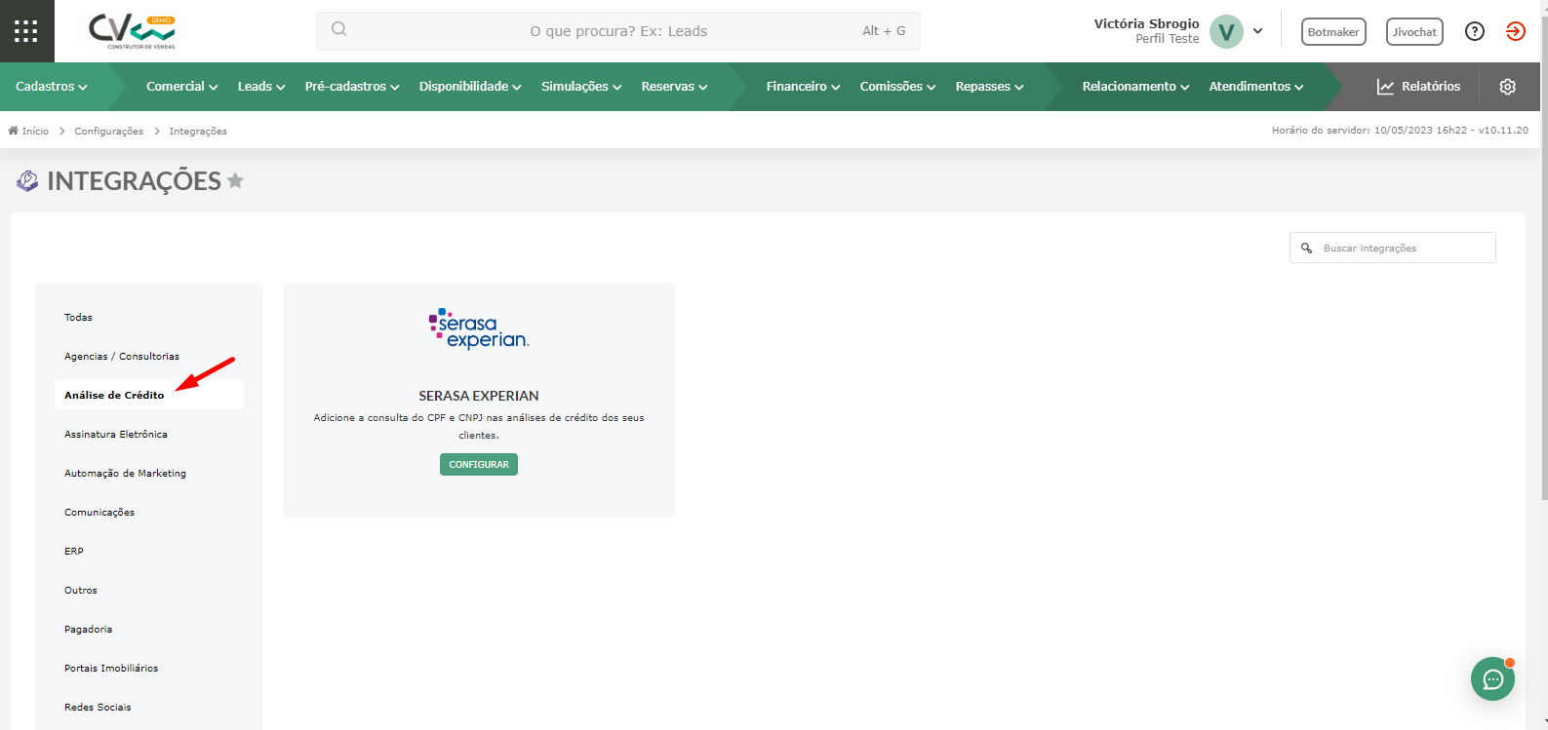This screenshot has width=1548, height=730.
Task: Focus the Buscar integrações field
Action: click(x=1393, y=248)
